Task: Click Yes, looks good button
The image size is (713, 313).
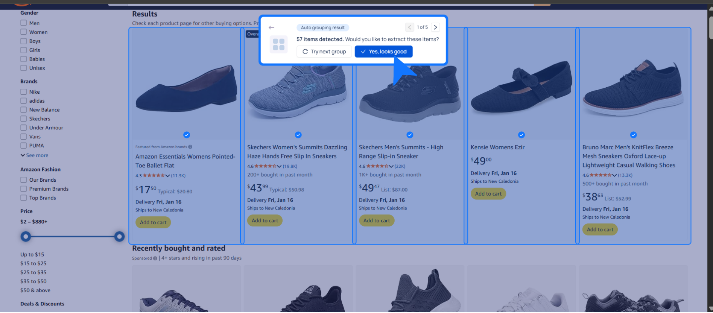Action: [383, 52]
